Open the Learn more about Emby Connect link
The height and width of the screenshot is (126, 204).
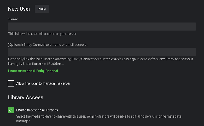pyautogui.click(x=33, y=71)
